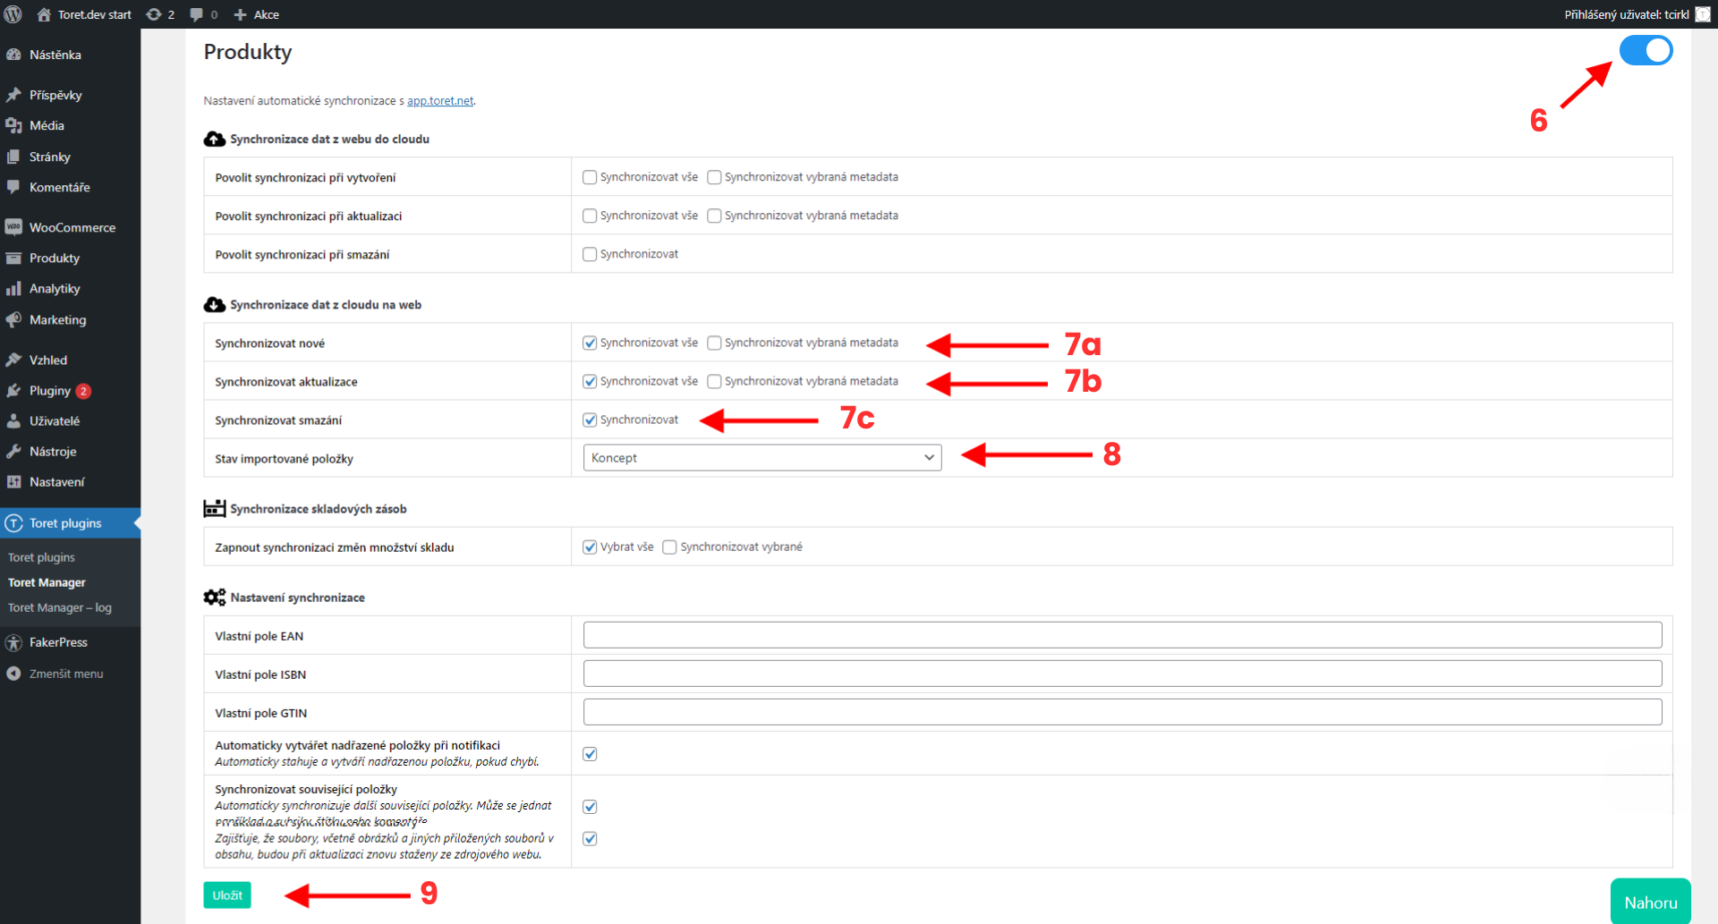Viewport: 1718px width, 924px height.
Task: Click the Nástěnka dashboard icon
Action: (x=13, y=55)
